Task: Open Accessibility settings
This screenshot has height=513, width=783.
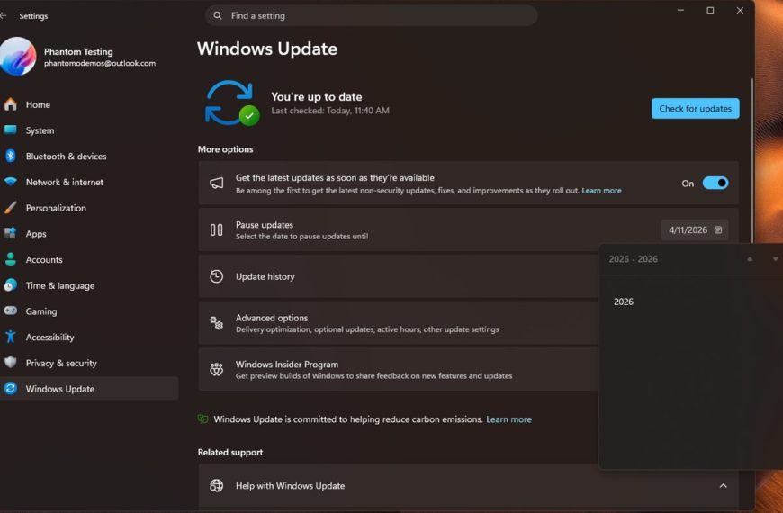Action: (x=90, y=337)
